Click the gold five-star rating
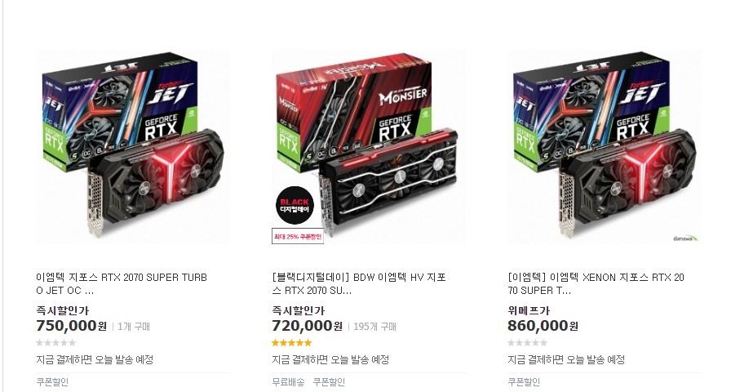The height and width of the screenshot is (392, 731). tap(291, 343)
